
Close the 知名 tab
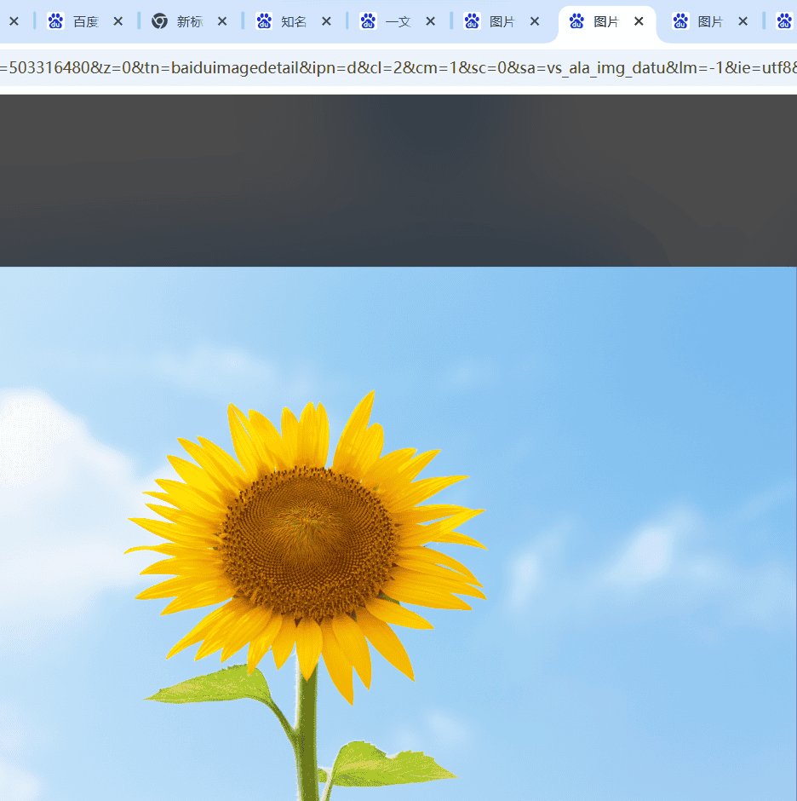coord(326,21)
